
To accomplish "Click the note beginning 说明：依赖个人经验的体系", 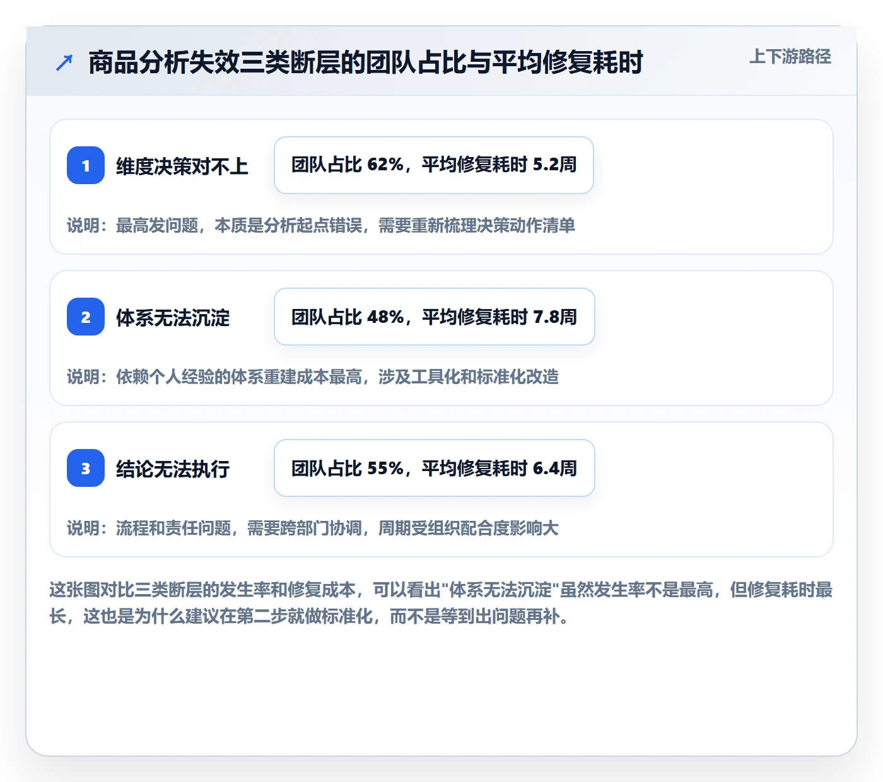I will pyautogui.click(x=313, y=376).
